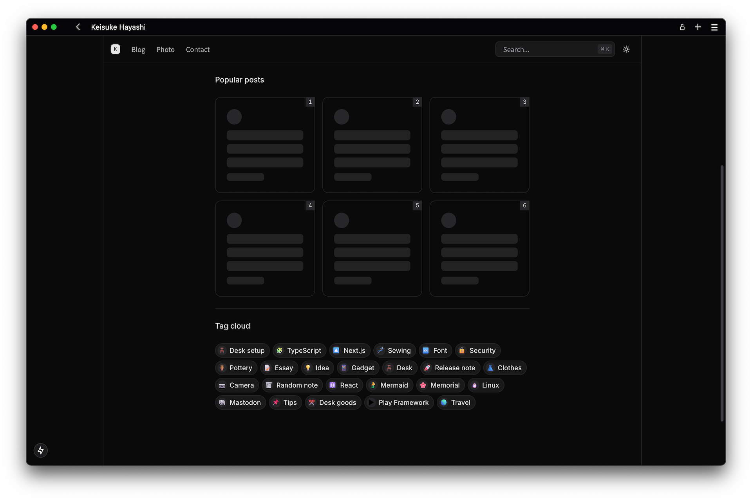Open the Play Framework tag

399,402
